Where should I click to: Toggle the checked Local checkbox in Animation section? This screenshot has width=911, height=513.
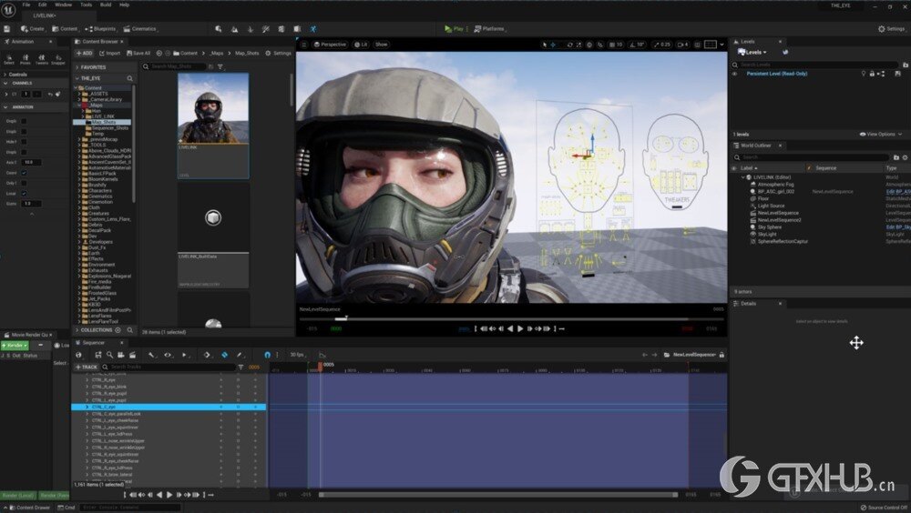coord(24,193)
